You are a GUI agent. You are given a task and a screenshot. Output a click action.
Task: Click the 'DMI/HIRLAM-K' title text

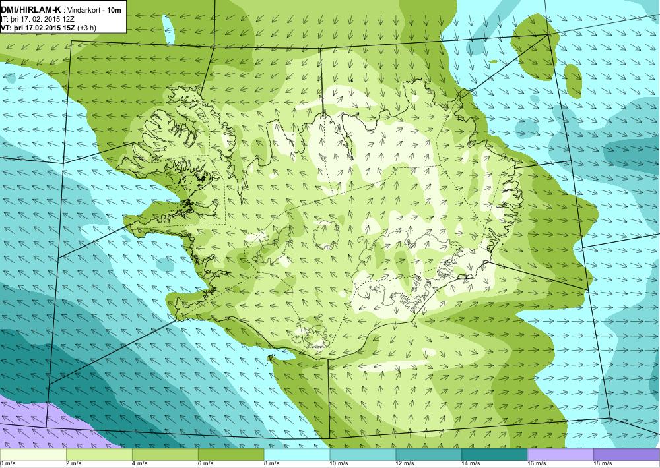point(31,10)
